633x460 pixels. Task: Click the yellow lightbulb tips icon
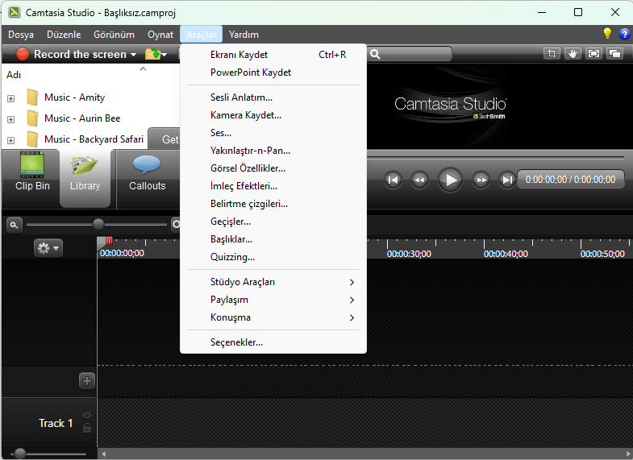[607, 34]
